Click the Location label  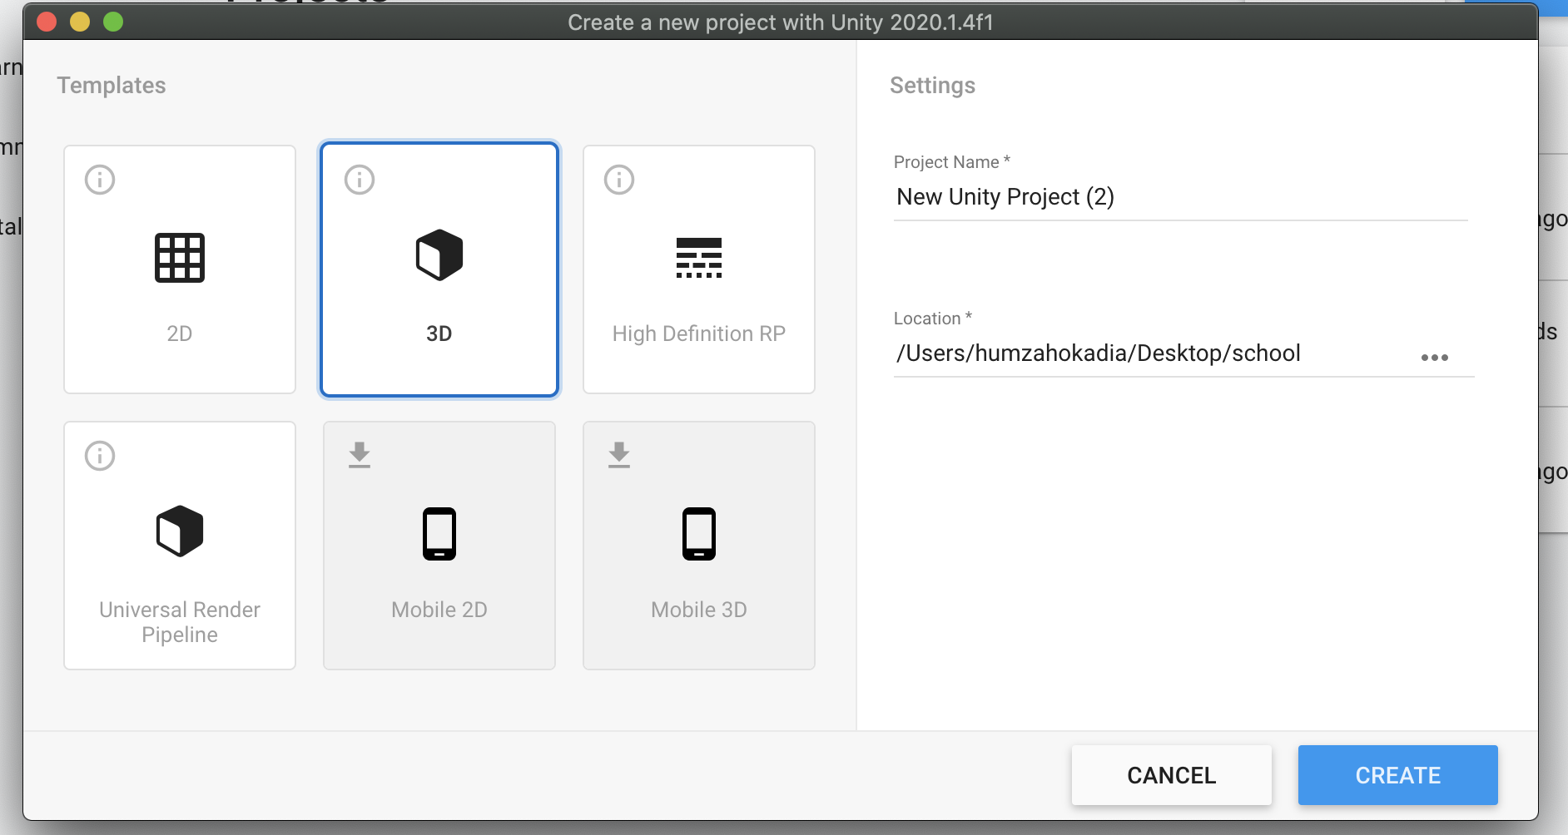[x=933, y=319]
